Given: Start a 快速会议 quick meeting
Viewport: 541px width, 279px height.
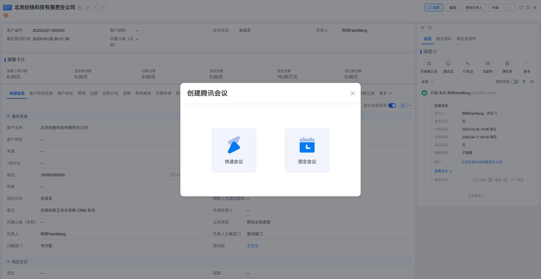Looking at the screenshot, I should pos(234,150).
